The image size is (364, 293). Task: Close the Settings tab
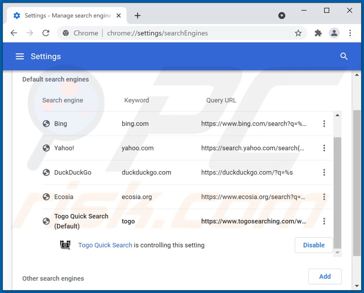tap(118, 16)
